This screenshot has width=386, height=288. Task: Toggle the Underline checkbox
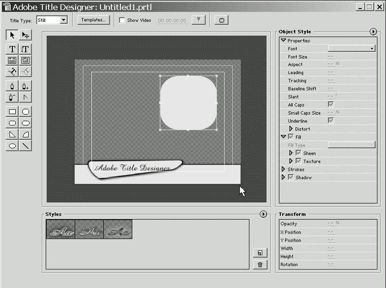coord(331,121)
